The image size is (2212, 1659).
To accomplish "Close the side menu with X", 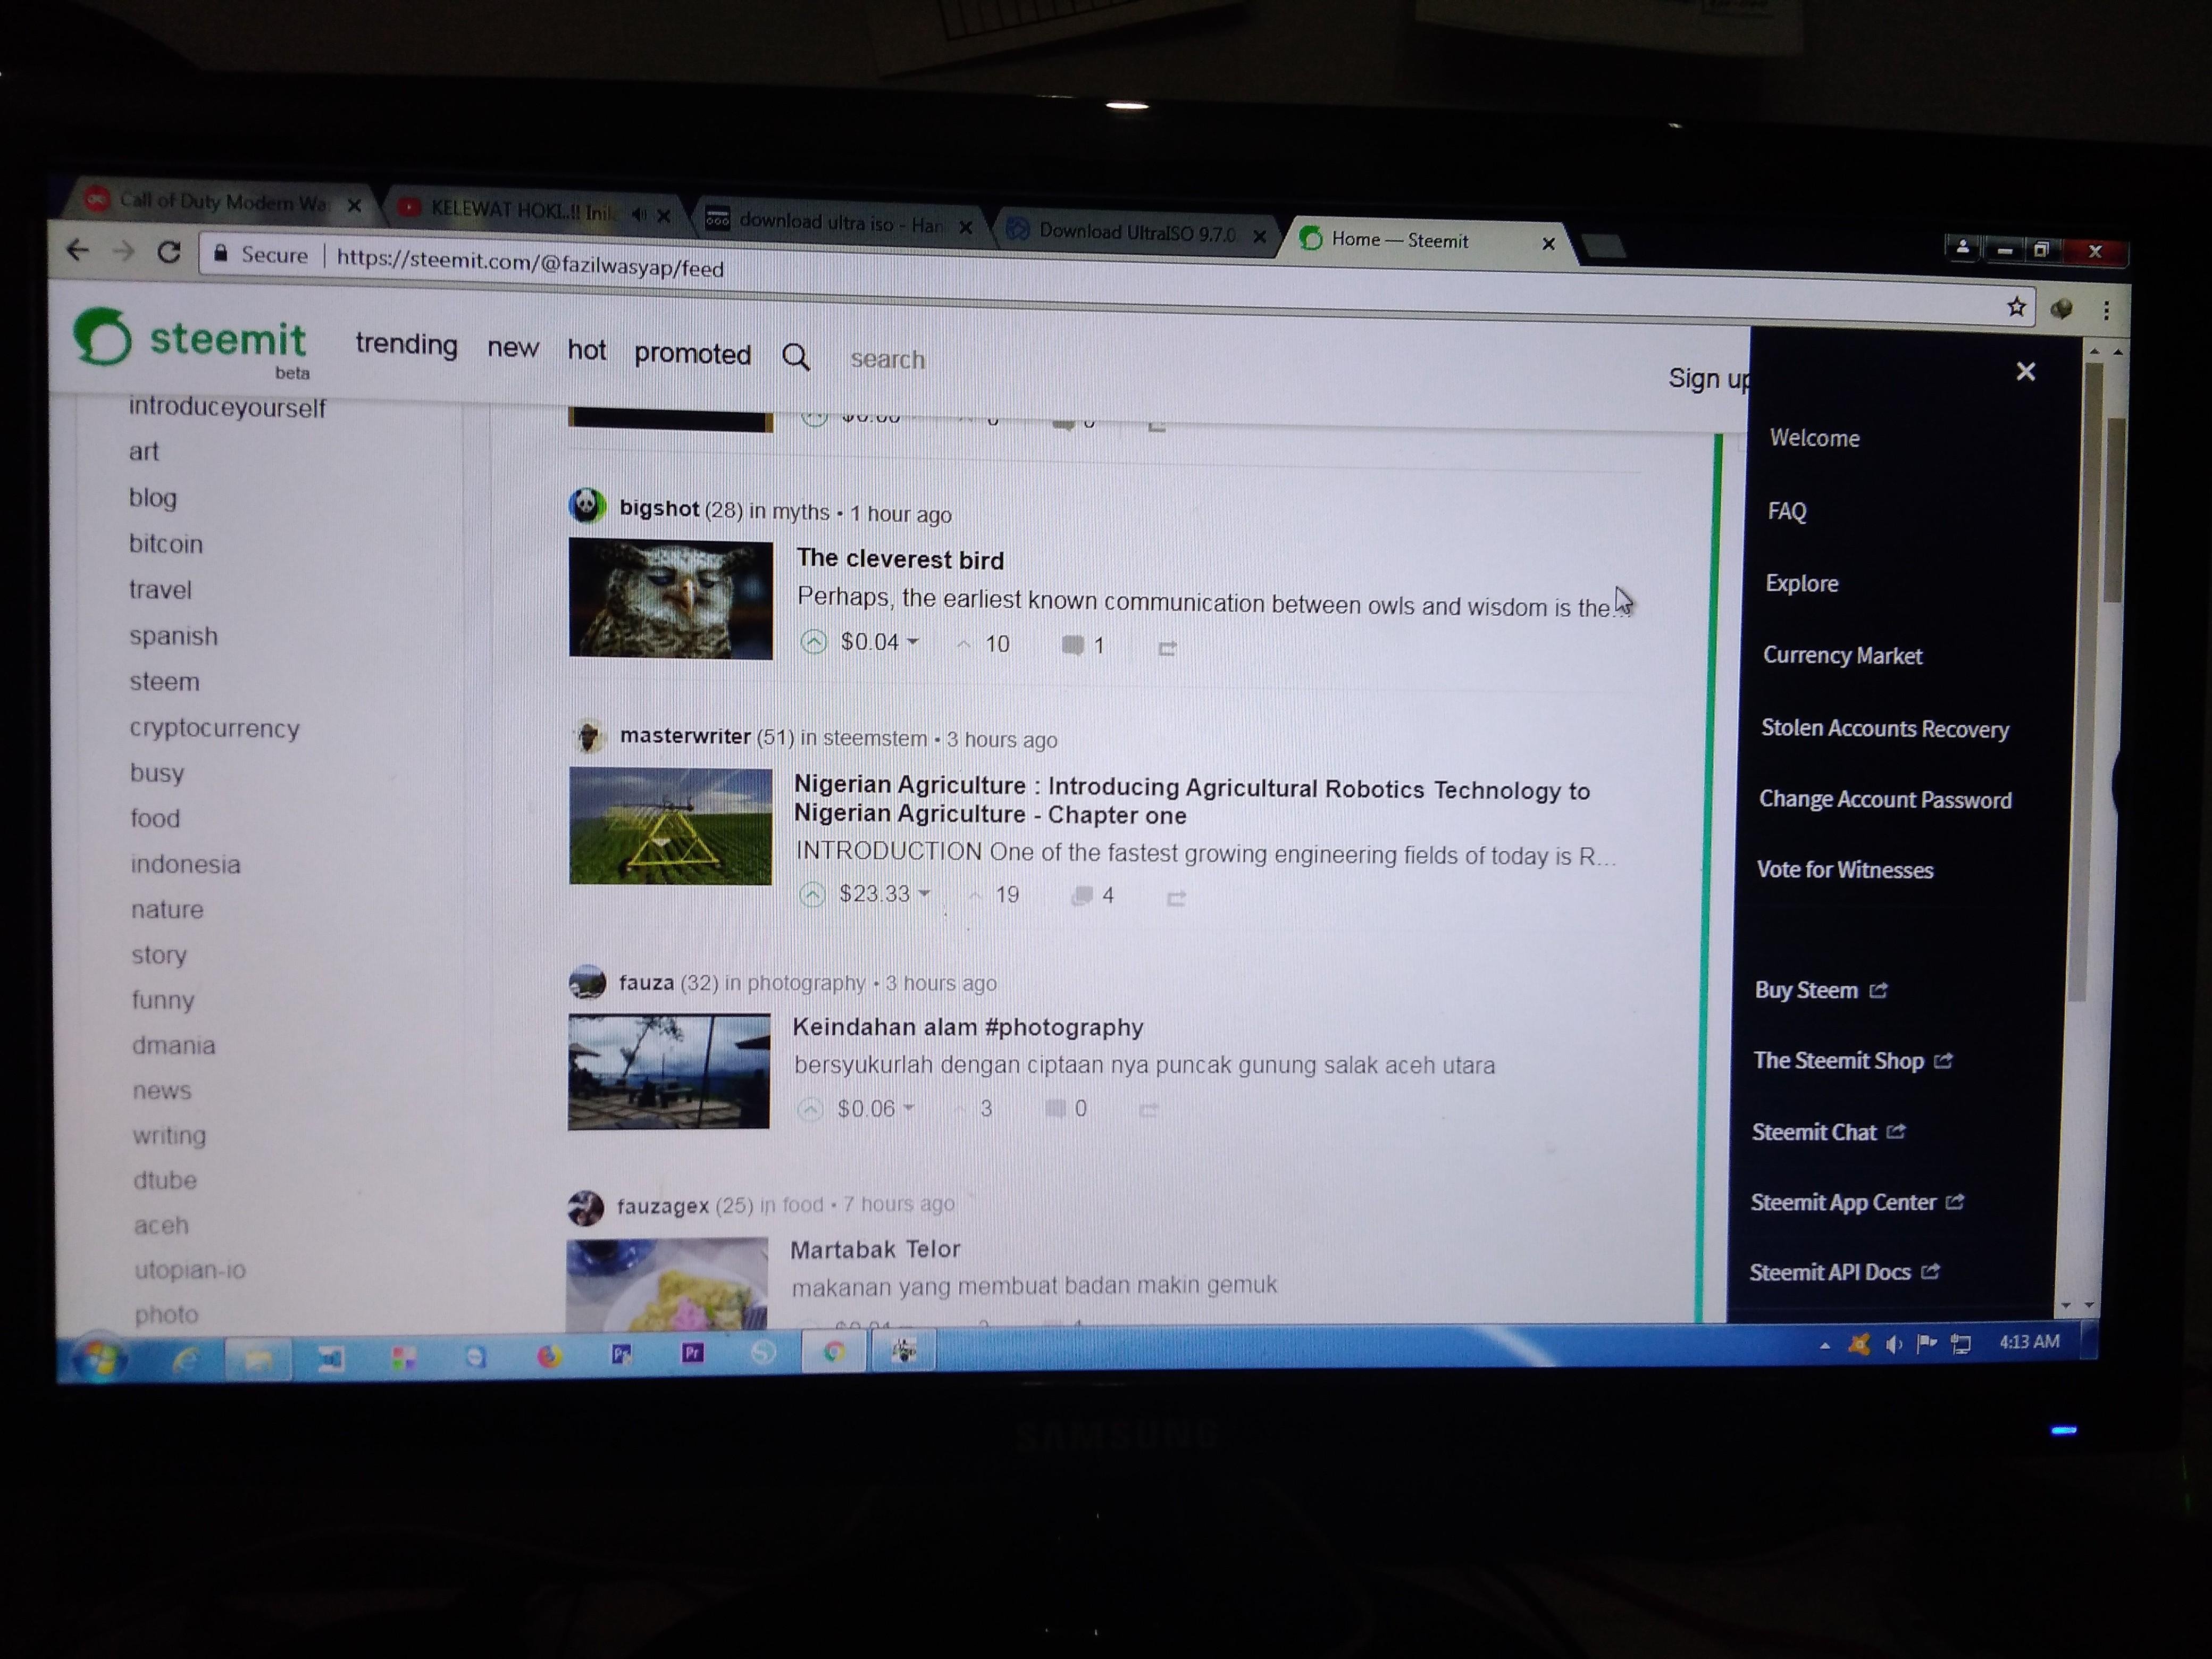I will (x=2026, y=372).
